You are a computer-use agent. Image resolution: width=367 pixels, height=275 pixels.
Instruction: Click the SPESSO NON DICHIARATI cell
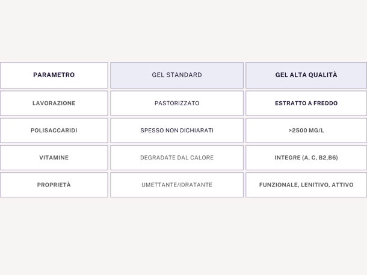177,130
